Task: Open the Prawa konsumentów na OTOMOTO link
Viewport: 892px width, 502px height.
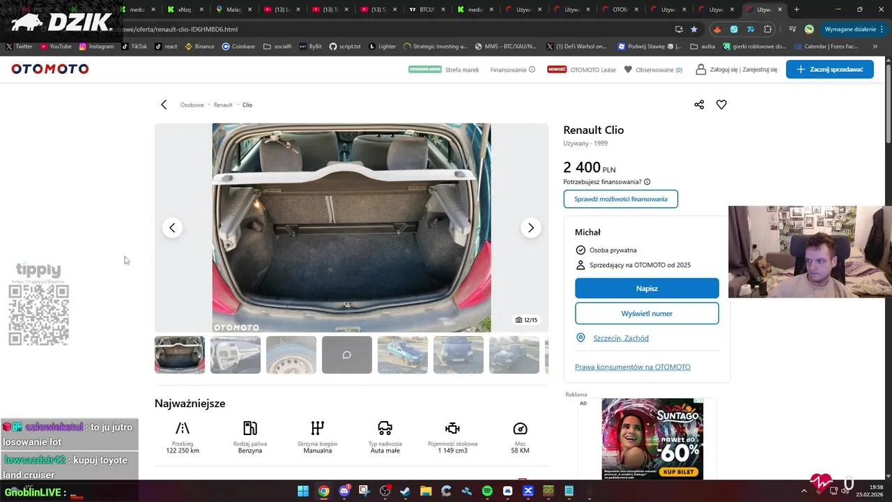Action: 633,367
